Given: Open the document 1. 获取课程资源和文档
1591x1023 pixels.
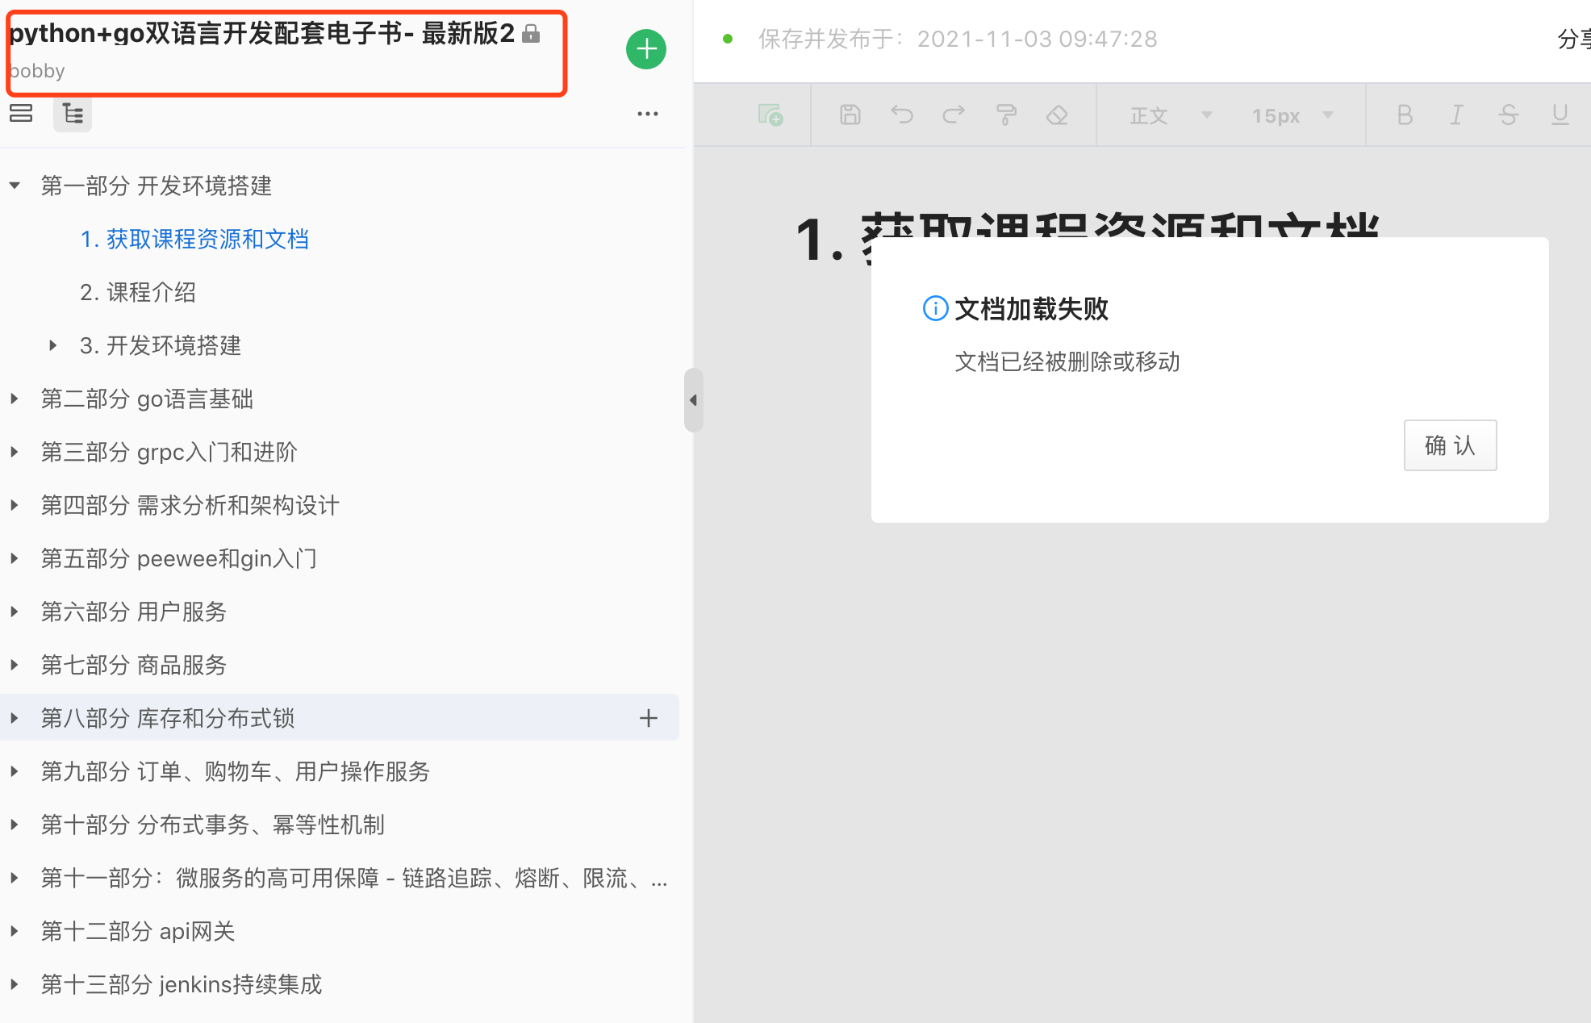Looking at the screenshot, I should [194, 239].
